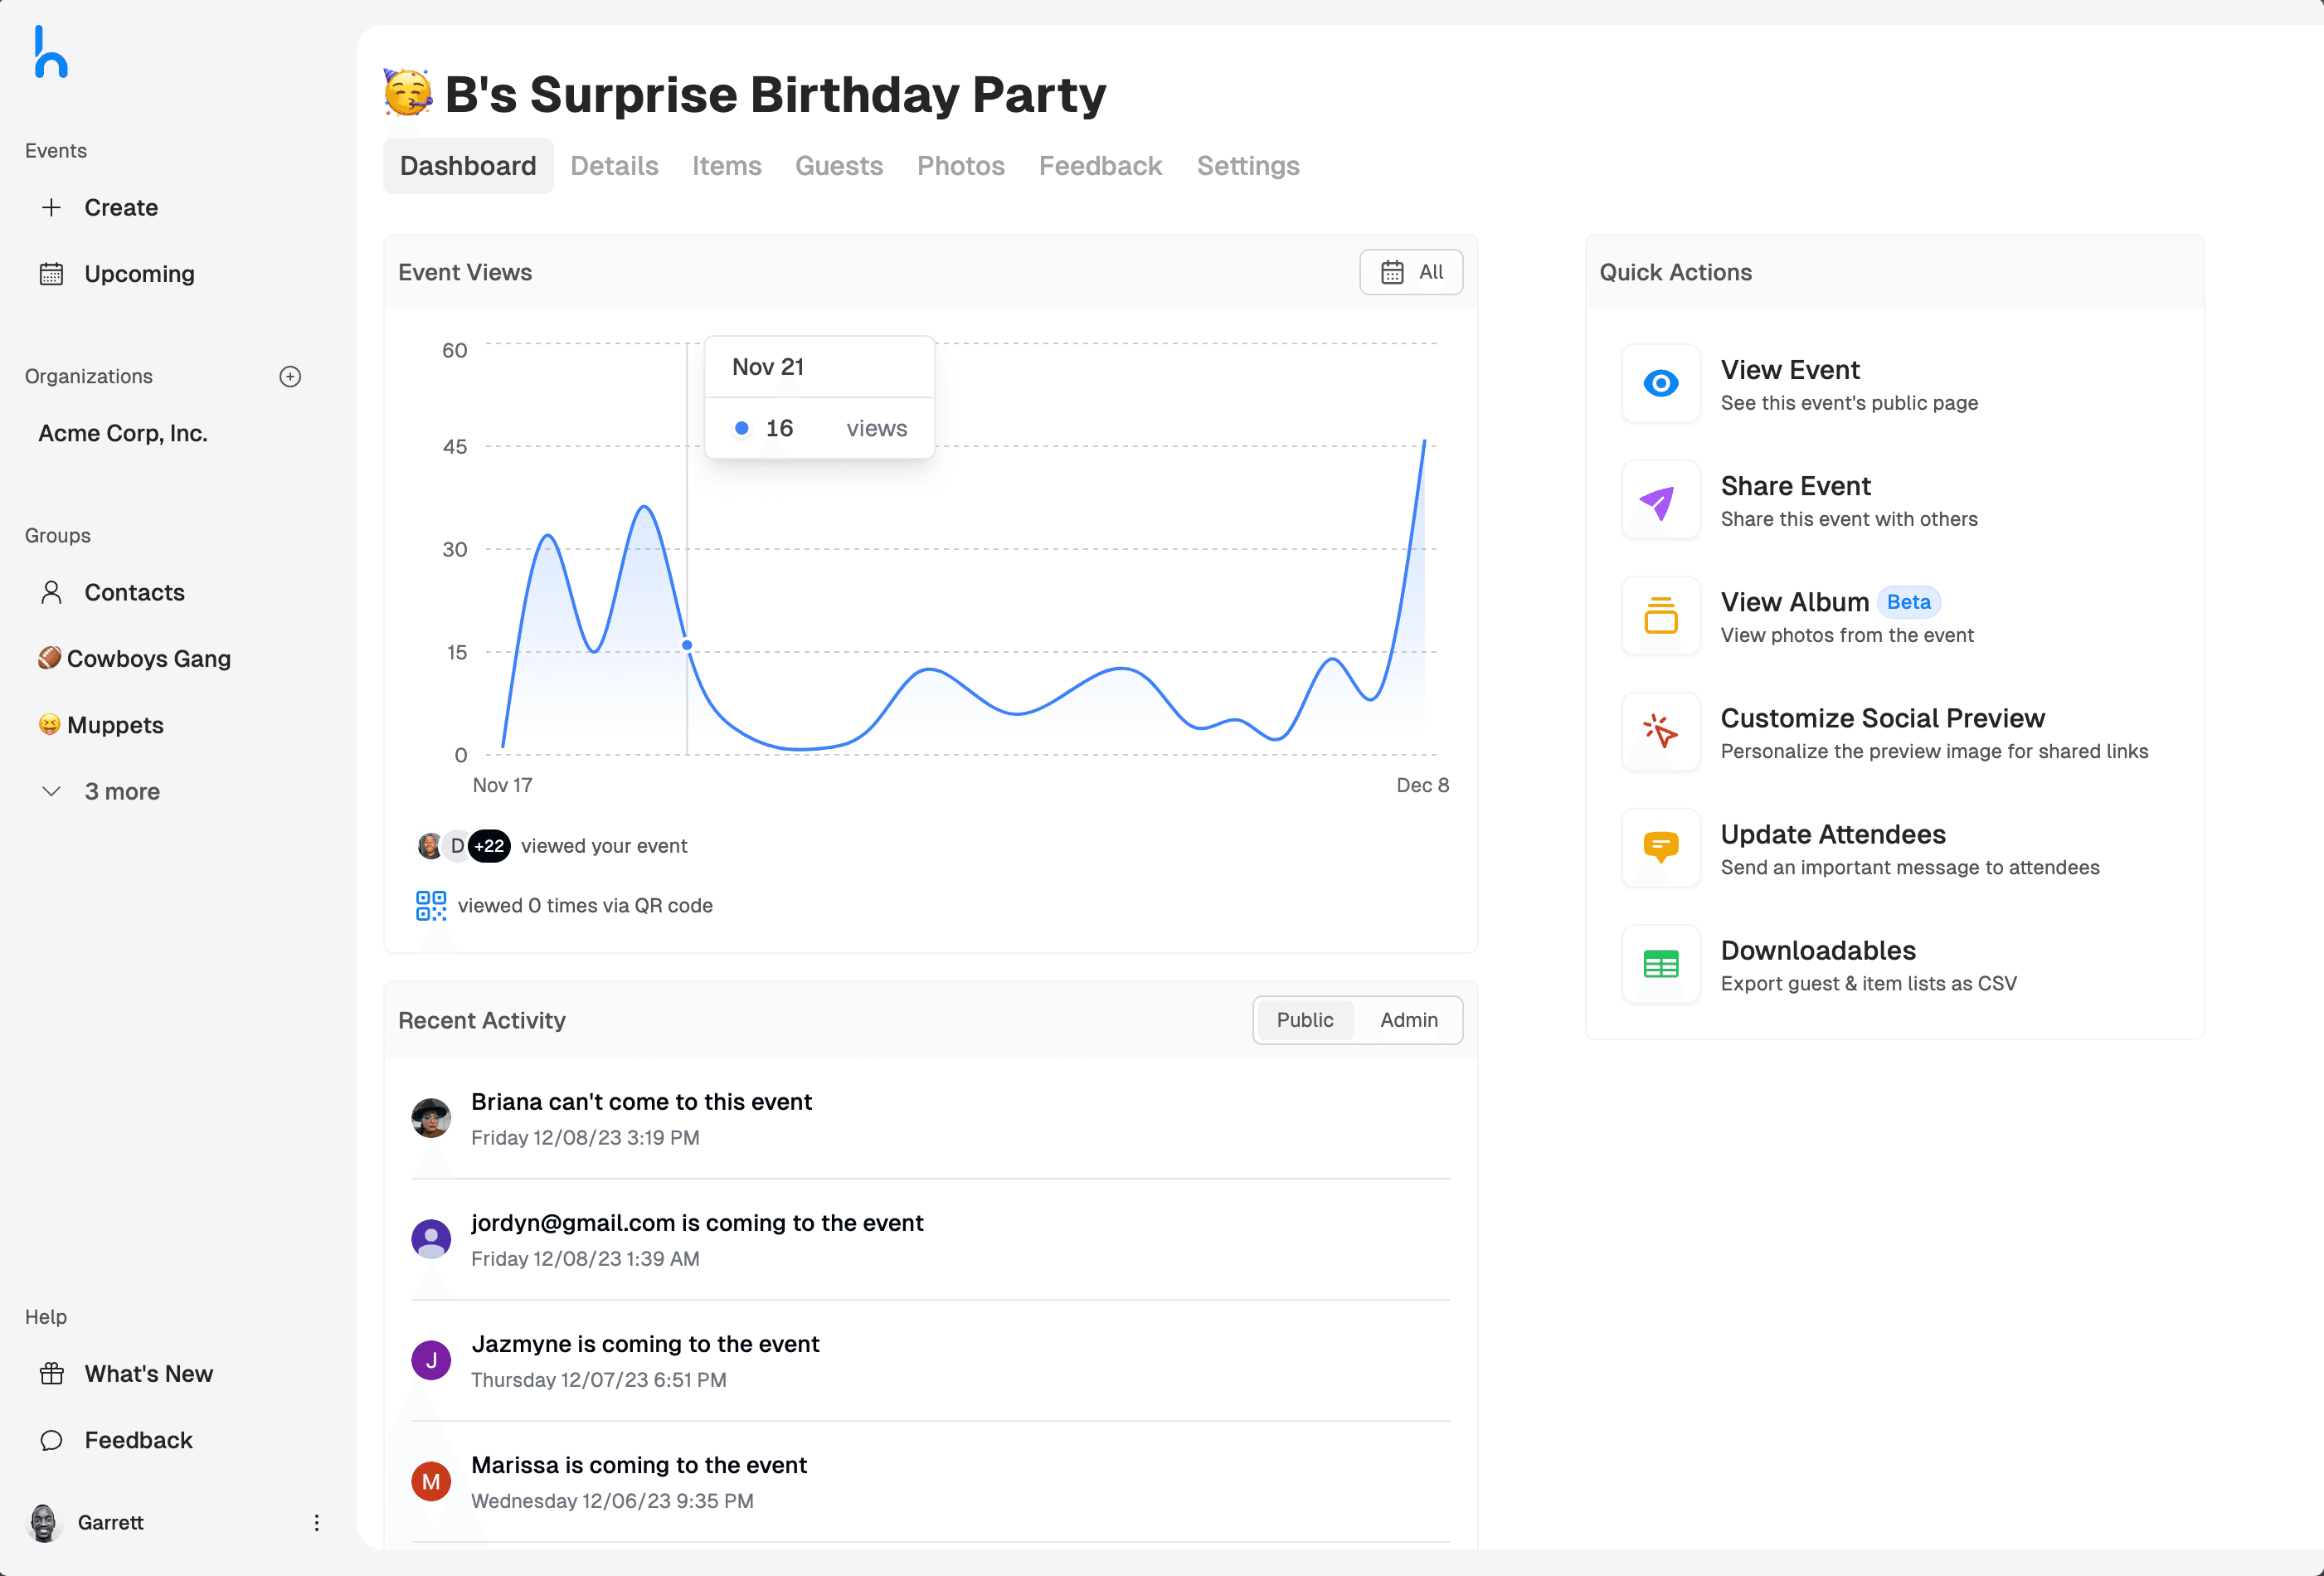Click the add organization plus icon
This screenshot has width=2324, height=1576.
[x=290, y=377]
